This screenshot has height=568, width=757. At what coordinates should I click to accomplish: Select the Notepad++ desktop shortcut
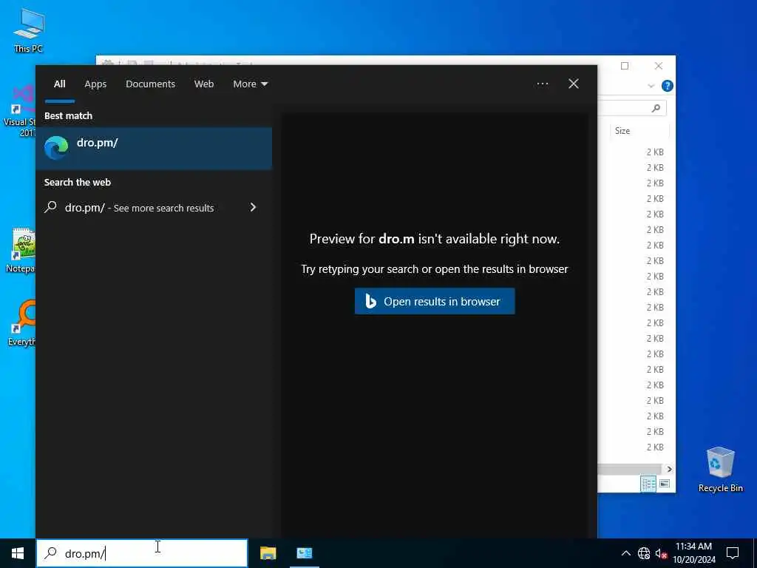(x=20, y=250)
